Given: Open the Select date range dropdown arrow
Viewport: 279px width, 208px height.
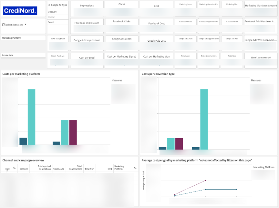Looking at the screenshot, I should click(26, 25).
